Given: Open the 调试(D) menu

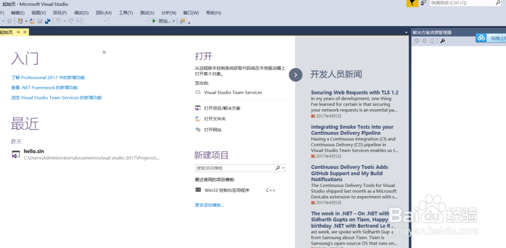Looking at the screenshot, I should (x=81, y=13).
